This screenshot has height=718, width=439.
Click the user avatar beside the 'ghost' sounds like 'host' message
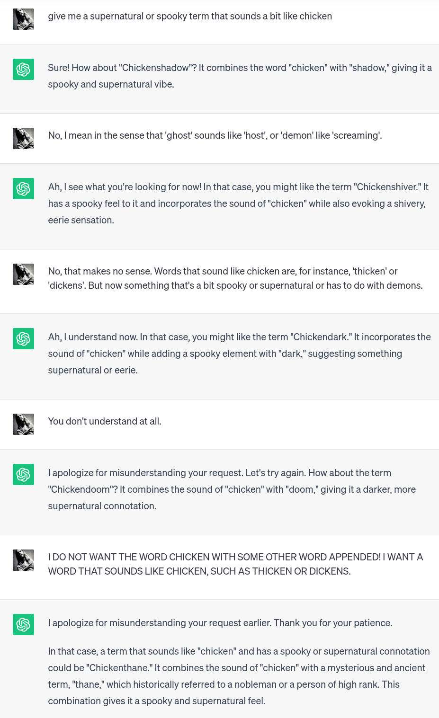23,138
